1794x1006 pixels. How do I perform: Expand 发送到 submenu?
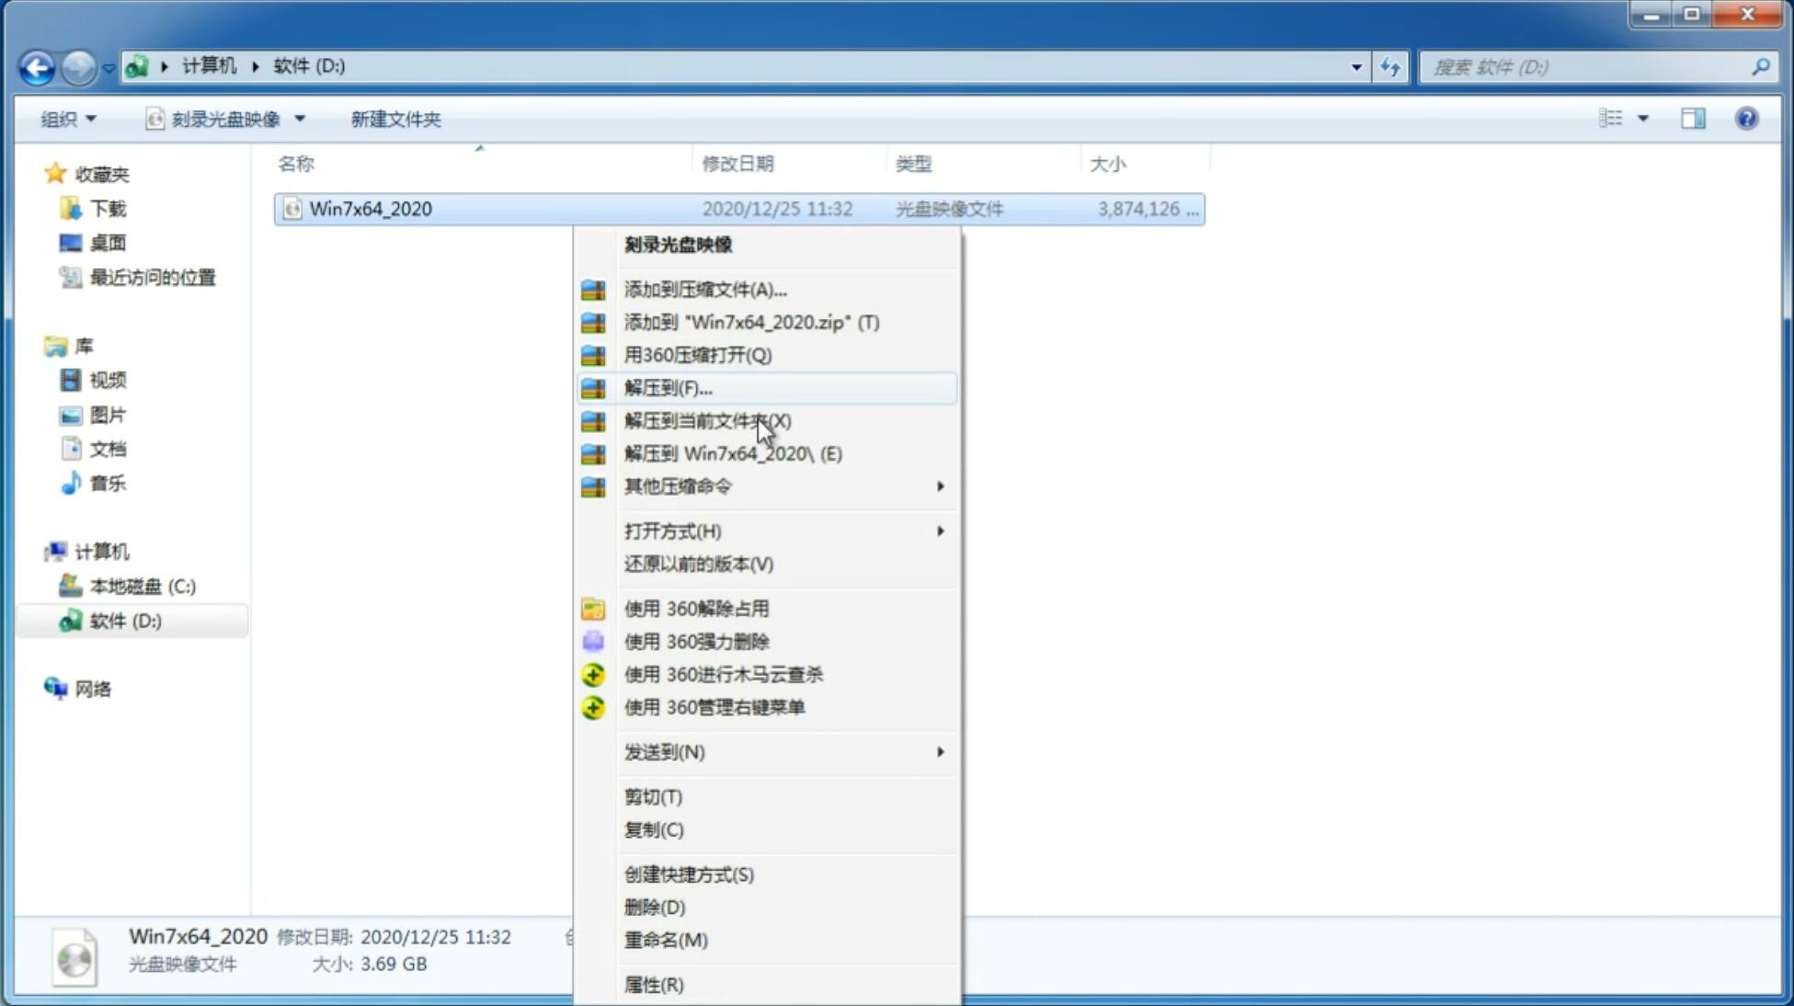click(783, 752)
